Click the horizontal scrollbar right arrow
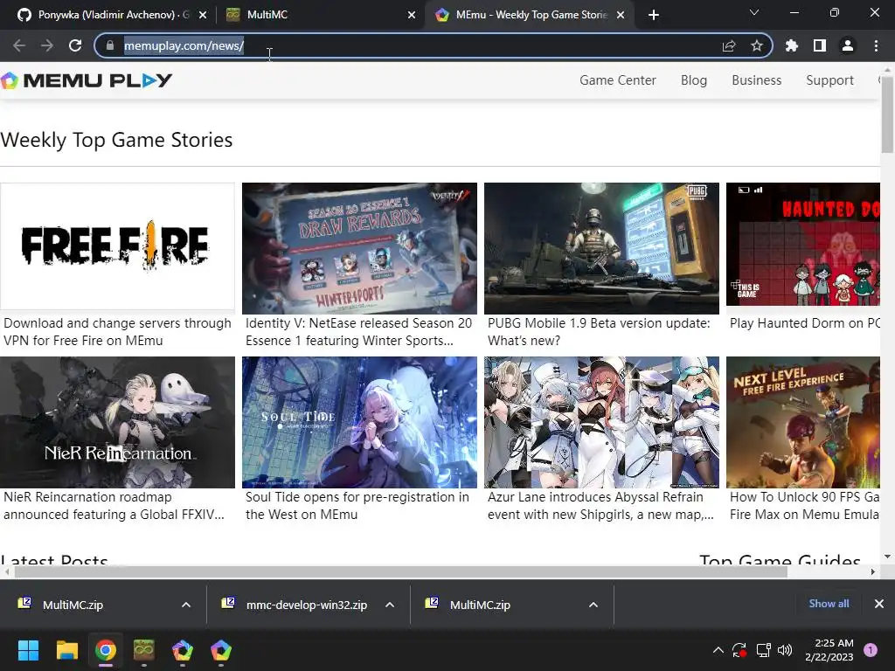The height and width of the screenshot is (671, 895). click(873, 571)
